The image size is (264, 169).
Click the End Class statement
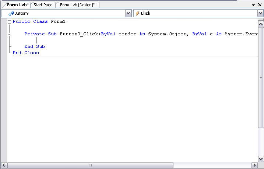pyautogui.click(x=25, y=53)
